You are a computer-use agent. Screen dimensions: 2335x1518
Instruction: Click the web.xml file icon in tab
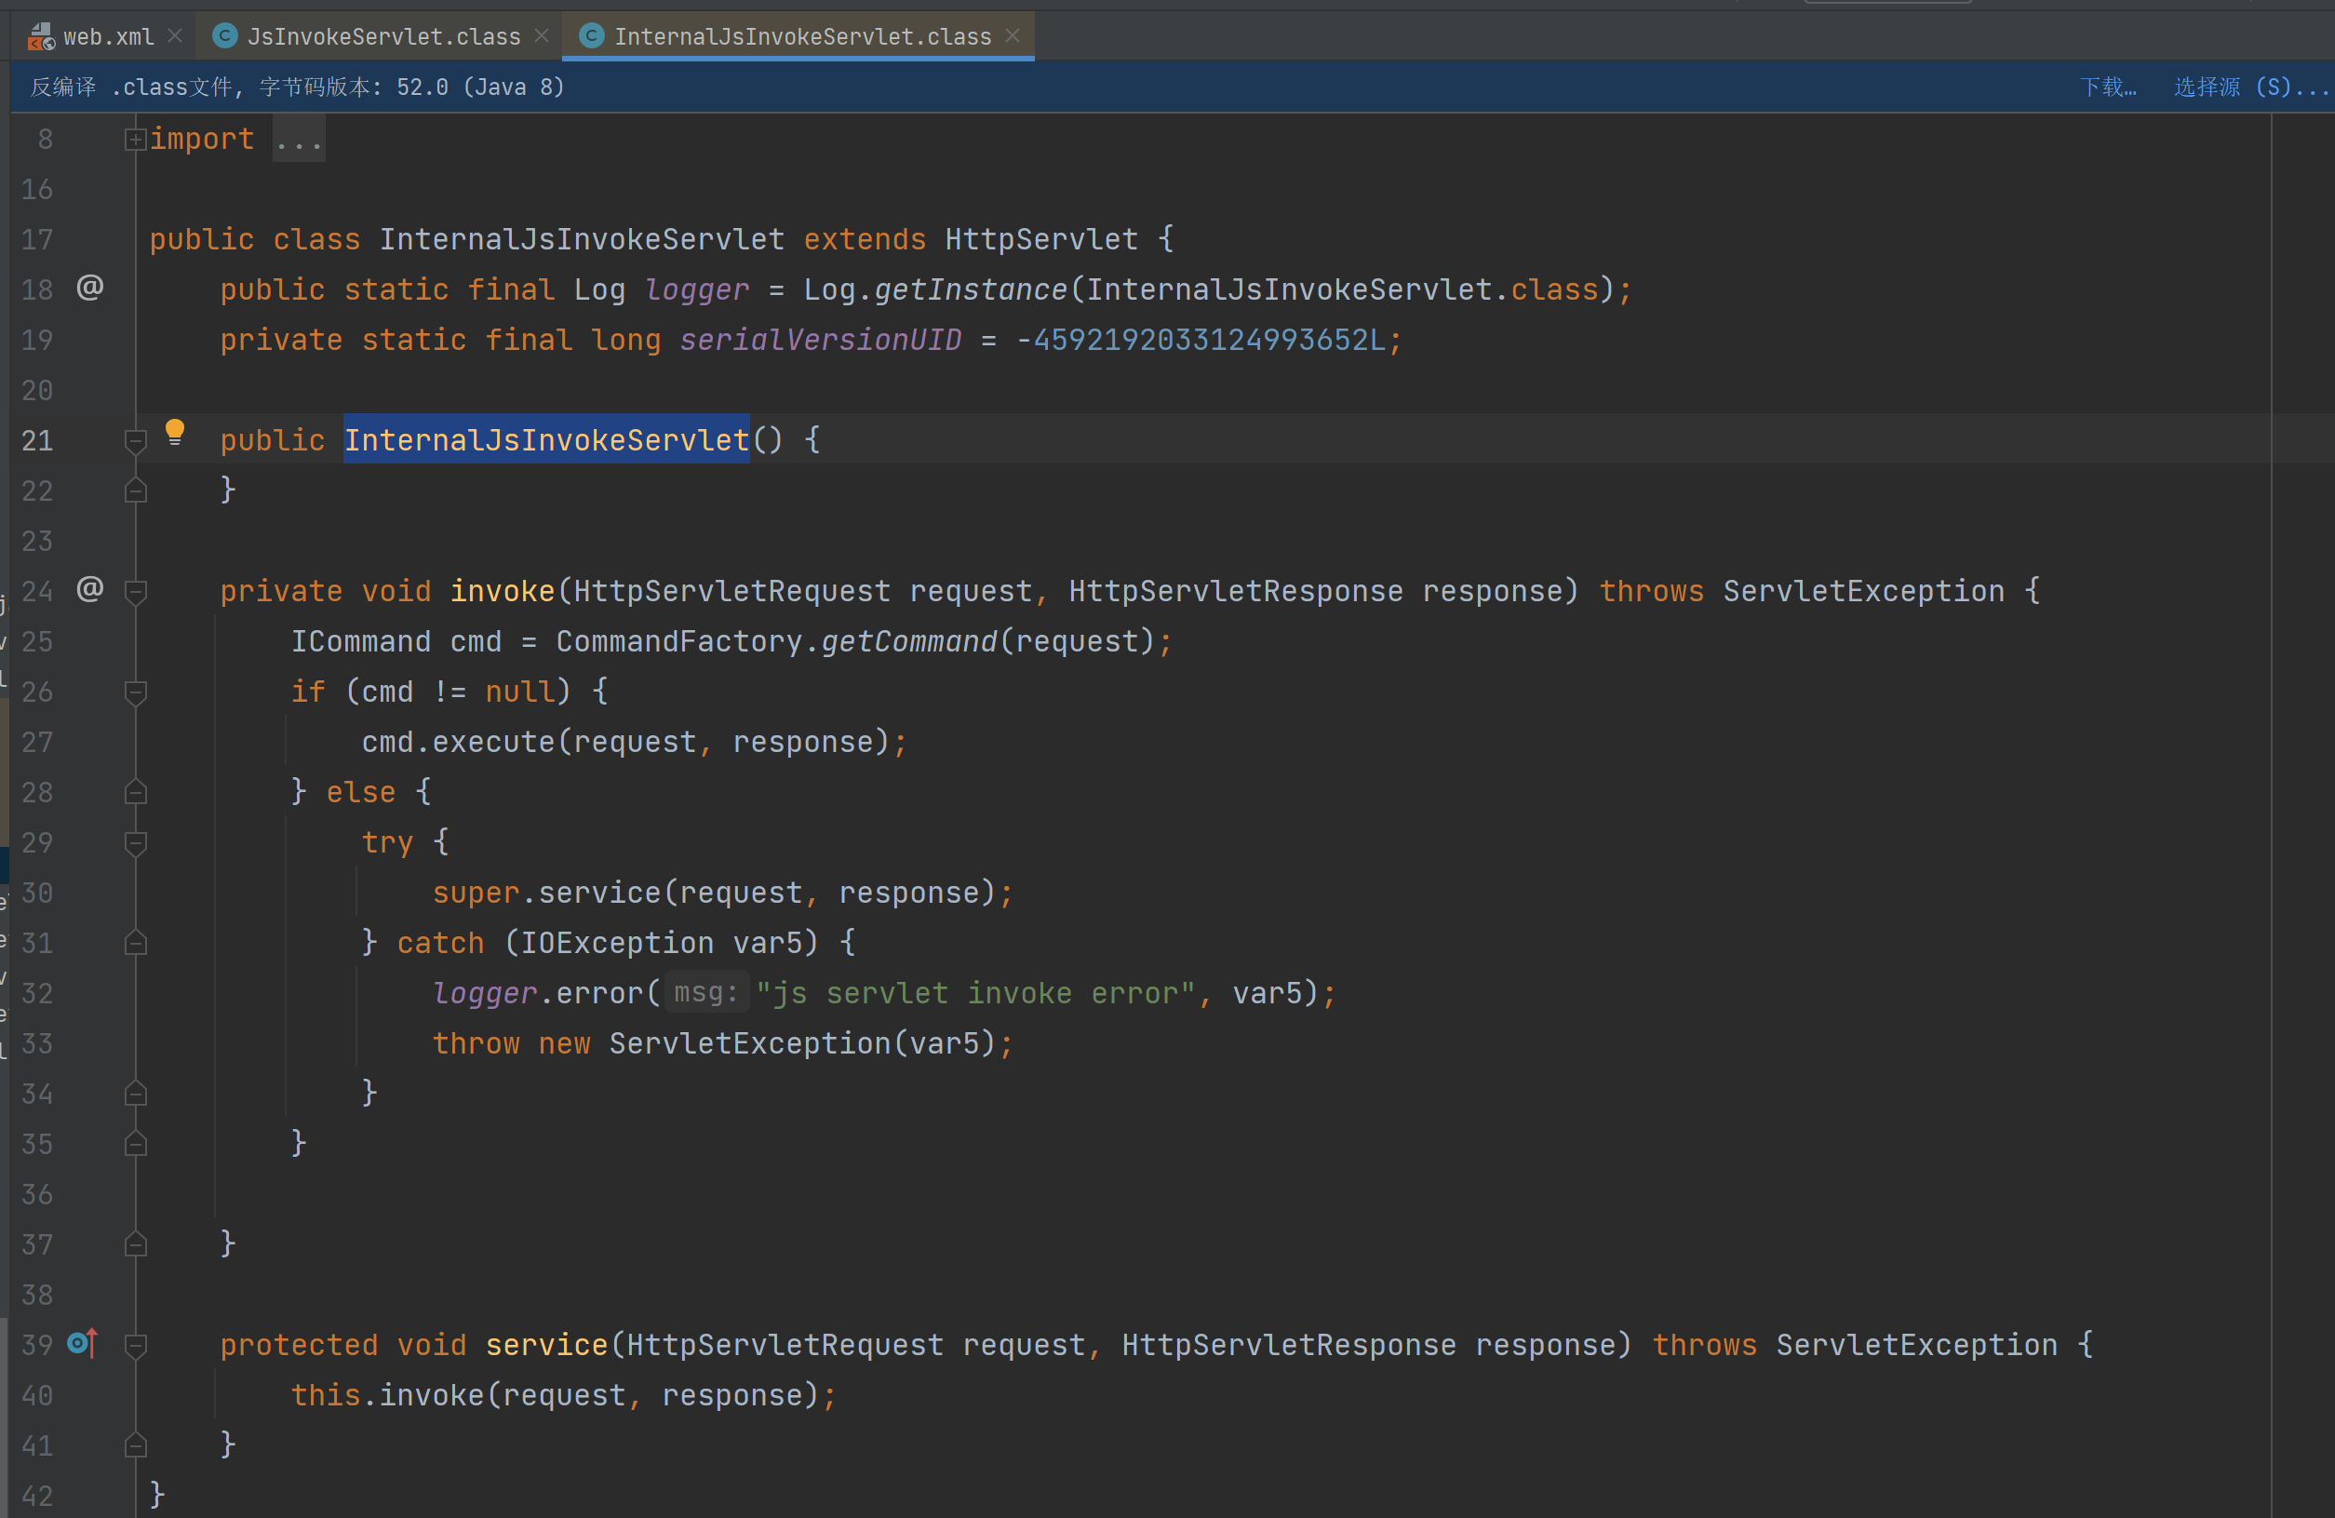pos(40,36)
